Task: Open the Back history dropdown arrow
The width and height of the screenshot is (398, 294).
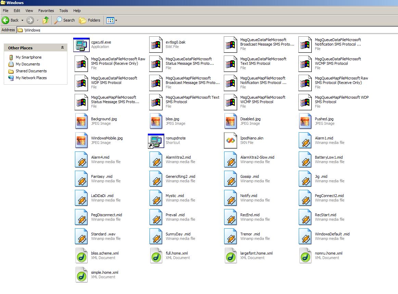Action: (x=22, y=20)
